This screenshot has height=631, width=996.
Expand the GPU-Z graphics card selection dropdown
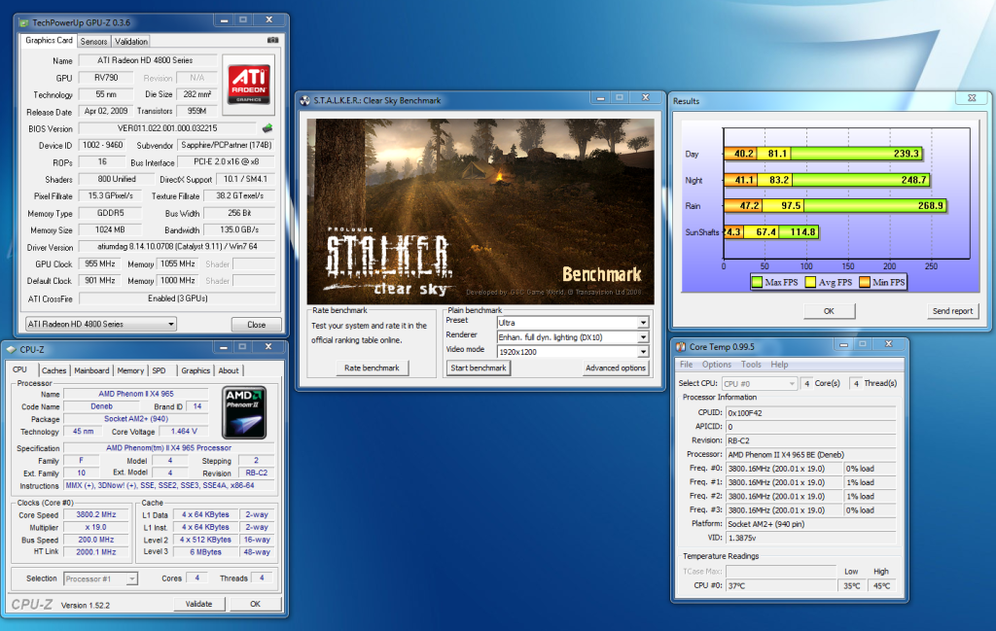click(x=170, y=324)
